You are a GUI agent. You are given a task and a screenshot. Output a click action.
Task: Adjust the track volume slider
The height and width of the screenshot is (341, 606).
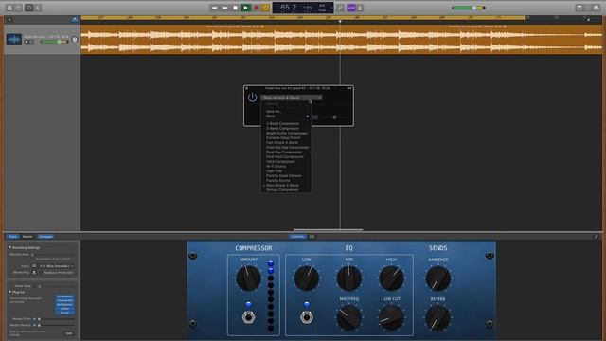click(55, 42)
